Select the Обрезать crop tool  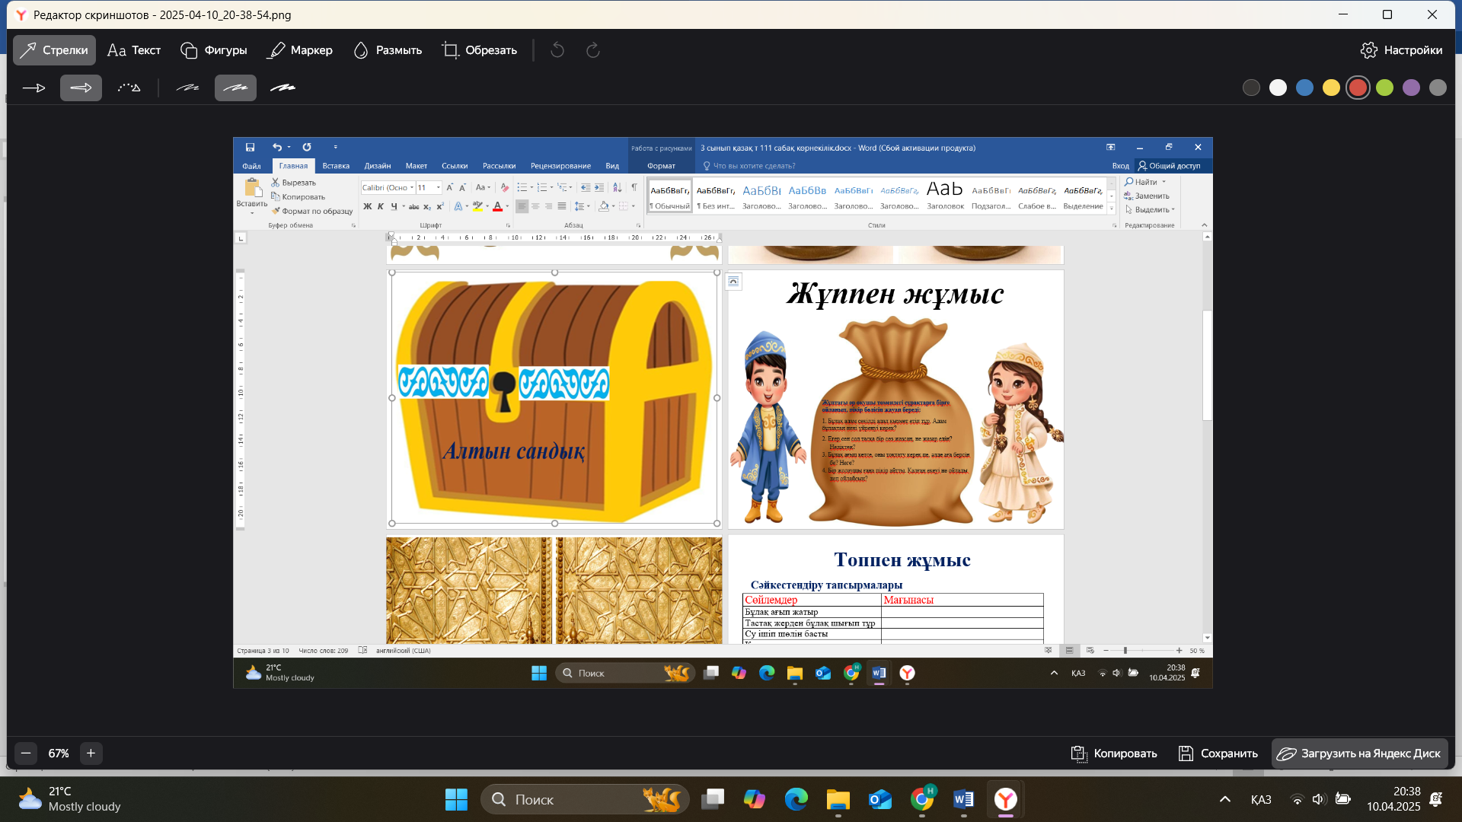[480, 50]
